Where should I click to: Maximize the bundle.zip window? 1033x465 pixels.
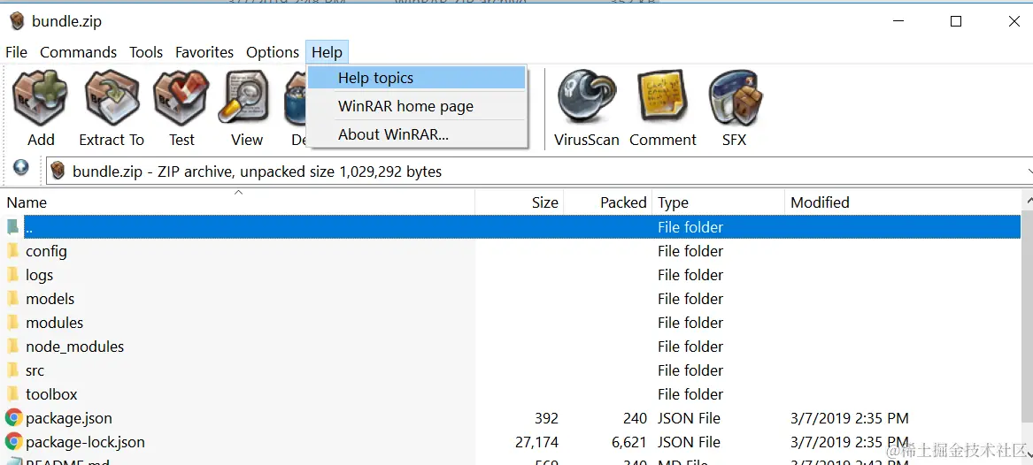(x=956, y=22)
